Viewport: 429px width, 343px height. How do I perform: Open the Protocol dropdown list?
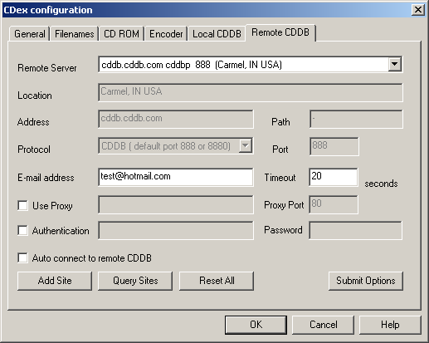point(246,145)
